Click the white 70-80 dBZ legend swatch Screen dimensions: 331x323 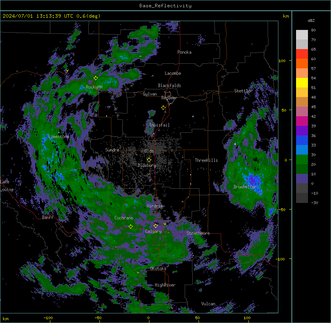click(x=302, y=35)
